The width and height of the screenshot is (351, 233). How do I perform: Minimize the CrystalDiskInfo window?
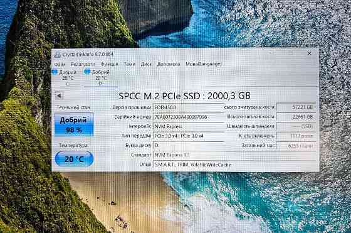coord(272,53)
